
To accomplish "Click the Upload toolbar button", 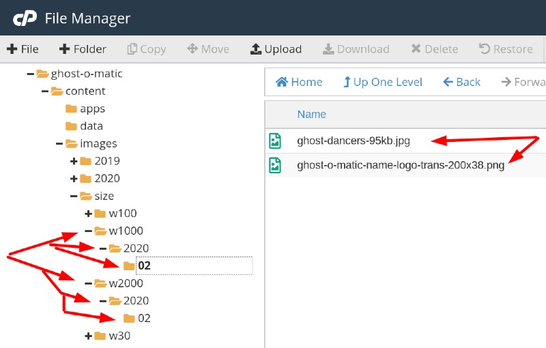I will coord(276,49).
